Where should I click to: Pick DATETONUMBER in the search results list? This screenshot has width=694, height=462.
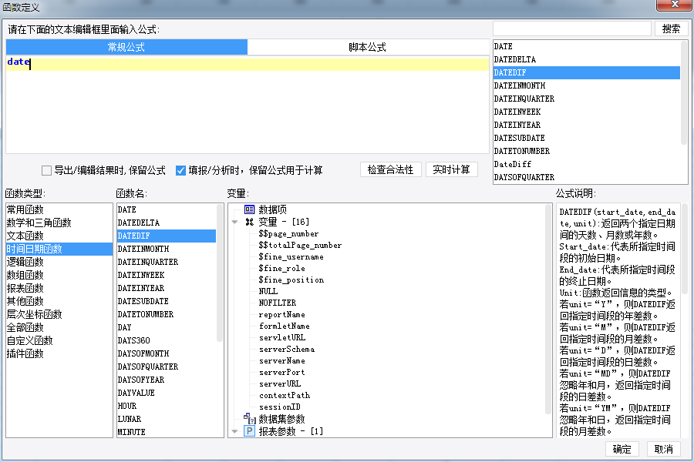point(587,151)
